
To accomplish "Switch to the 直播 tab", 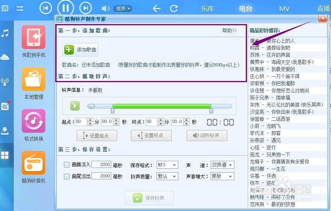I will (x=324, y=9).
